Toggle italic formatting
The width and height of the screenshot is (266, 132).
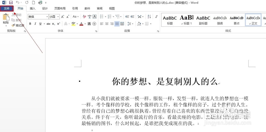coord(35,24)
